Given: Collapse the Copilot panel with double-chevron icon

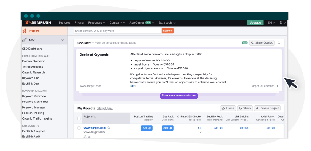Looking at the screenshot, I should 279,43.
